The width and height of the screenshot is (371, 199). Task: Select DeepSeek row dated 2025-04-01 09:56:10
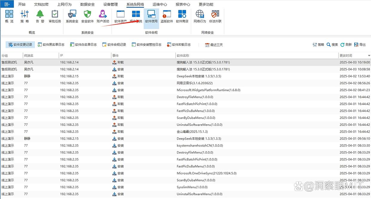click(185, 138)
